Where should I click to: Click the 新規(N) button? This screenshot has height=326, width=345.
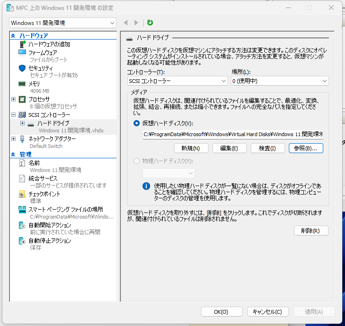[191, 148]
